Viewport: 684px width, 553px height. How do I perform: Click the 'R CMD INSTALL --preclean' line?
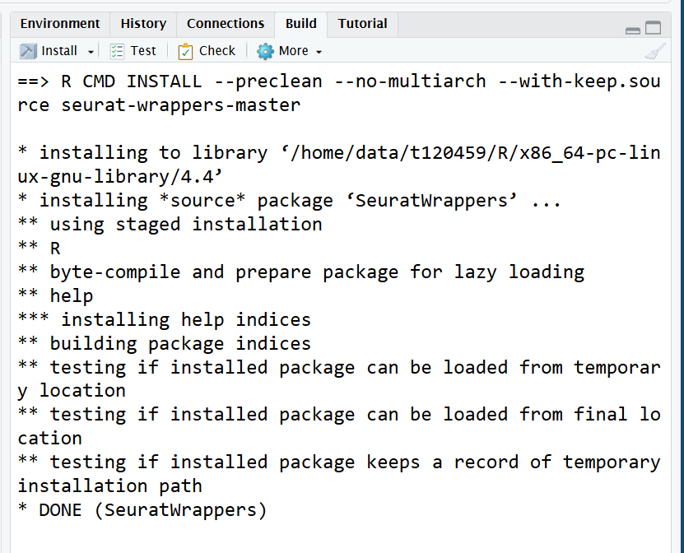click(x=339, y=81)
